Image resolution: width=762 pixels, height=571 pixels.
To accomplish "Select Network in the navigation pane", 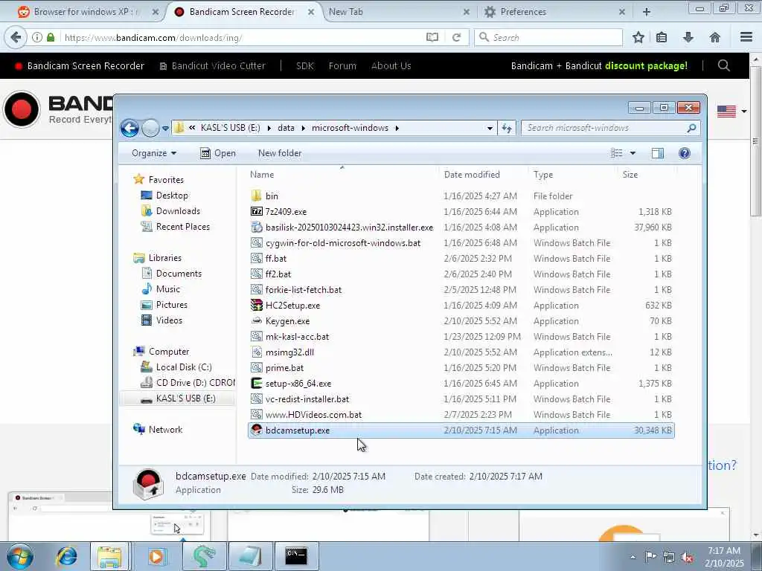I will (x=158, y=430).
